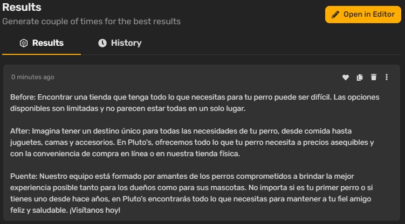Open the result in the Editor
This screenshot has height=224, width=405.
point(363,15)
